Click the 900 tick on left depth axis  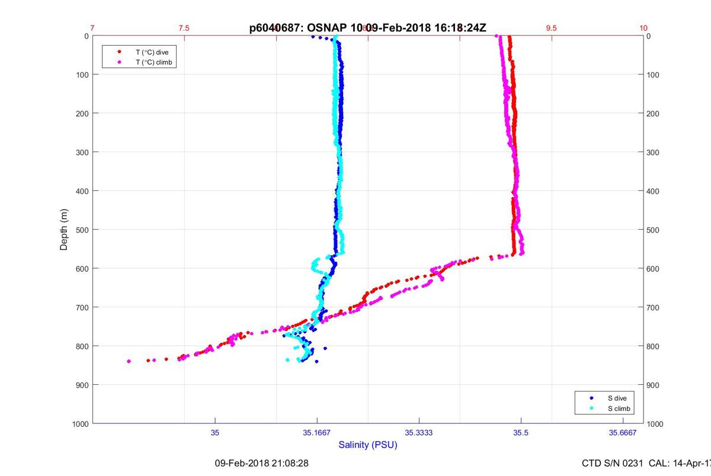pyautogui.click(x=82, y=385)
